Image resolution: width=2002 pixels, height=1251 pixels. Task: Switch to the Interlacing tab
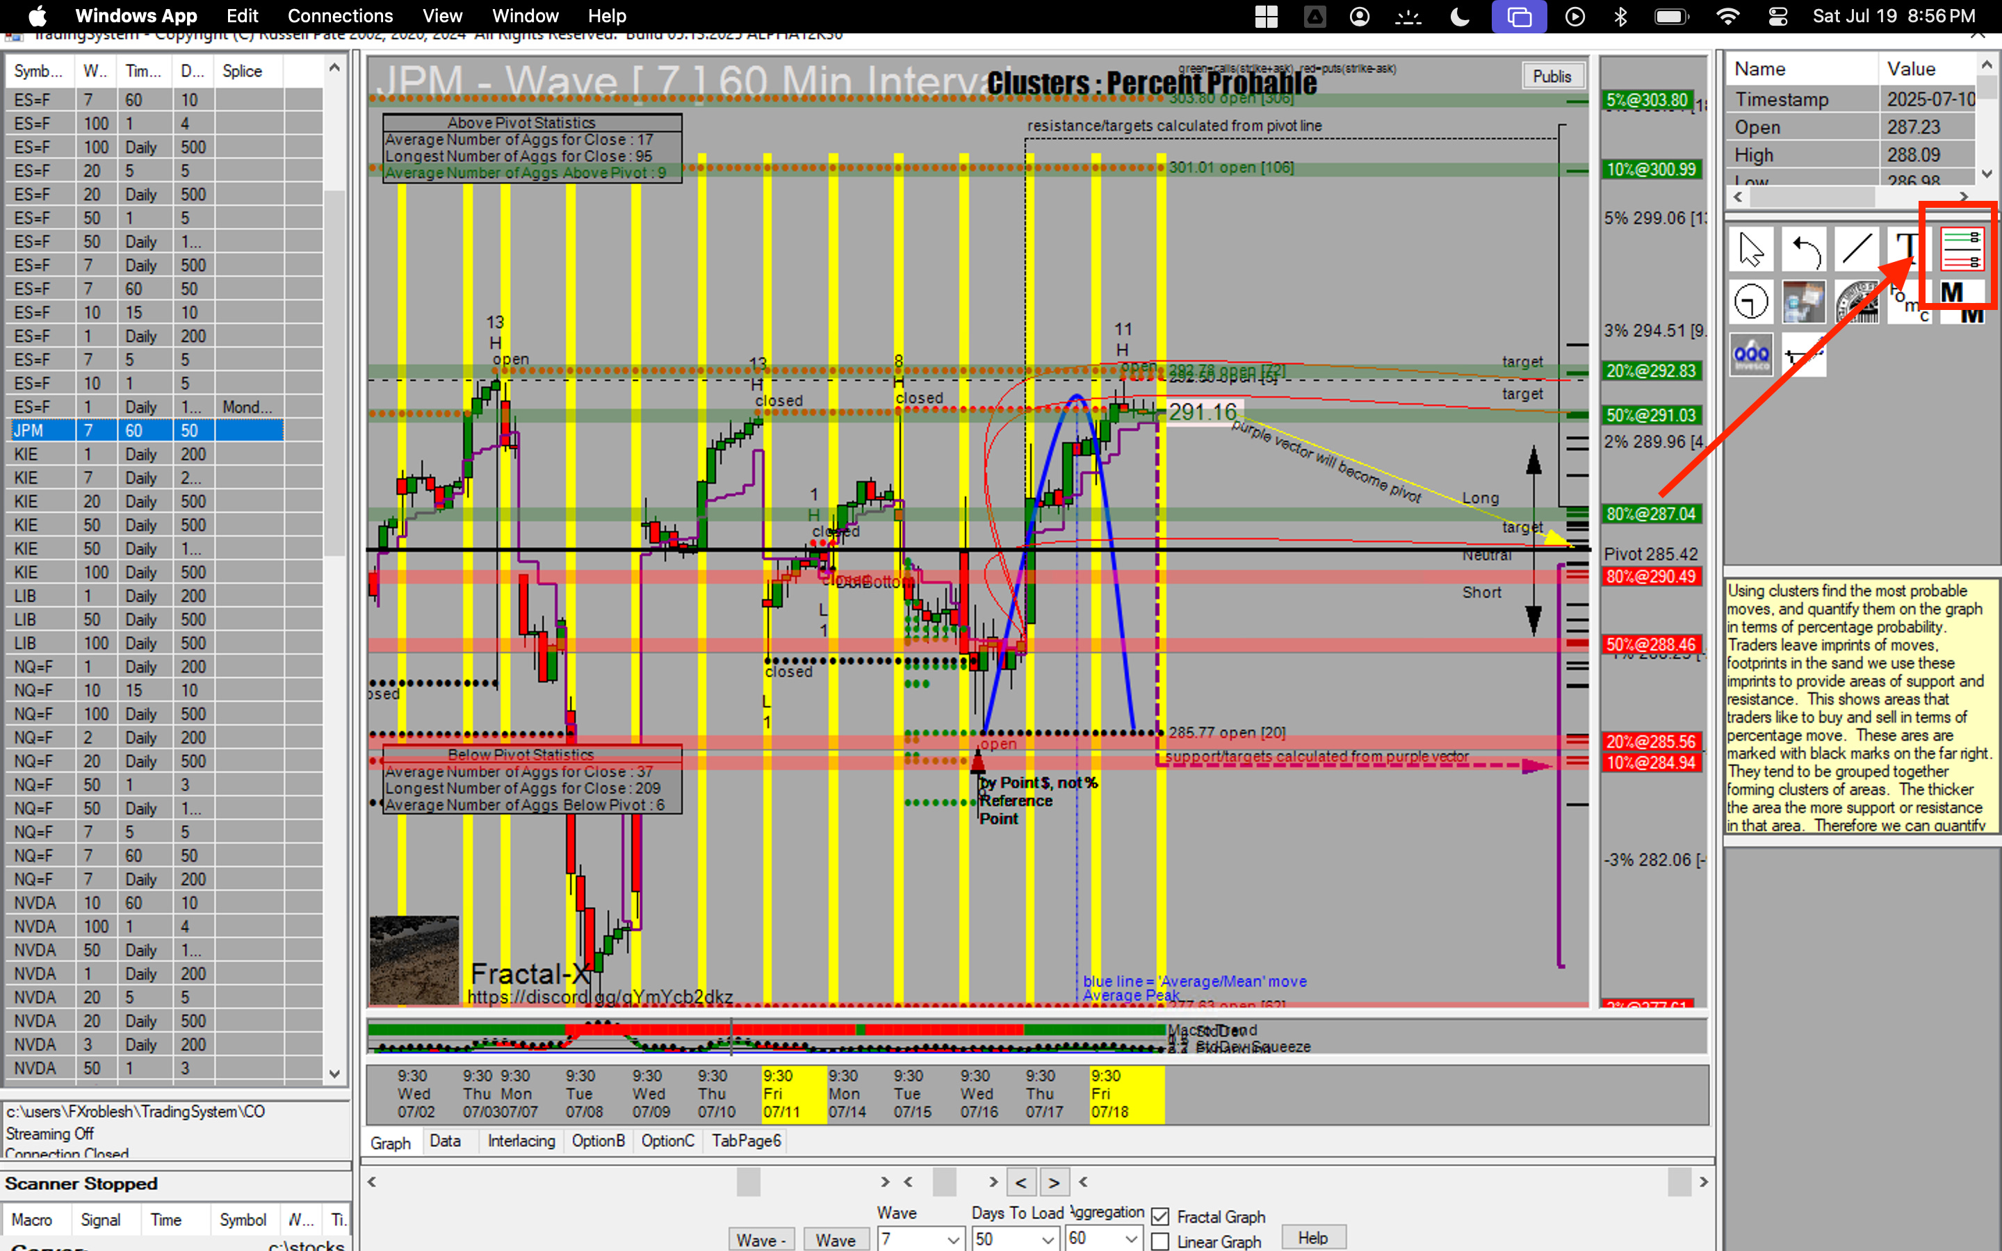tap(521, 1141)
